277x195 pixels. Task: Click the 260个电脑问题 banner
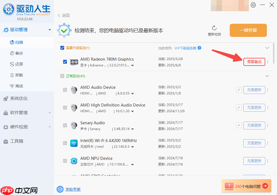[x=247, y=186]
